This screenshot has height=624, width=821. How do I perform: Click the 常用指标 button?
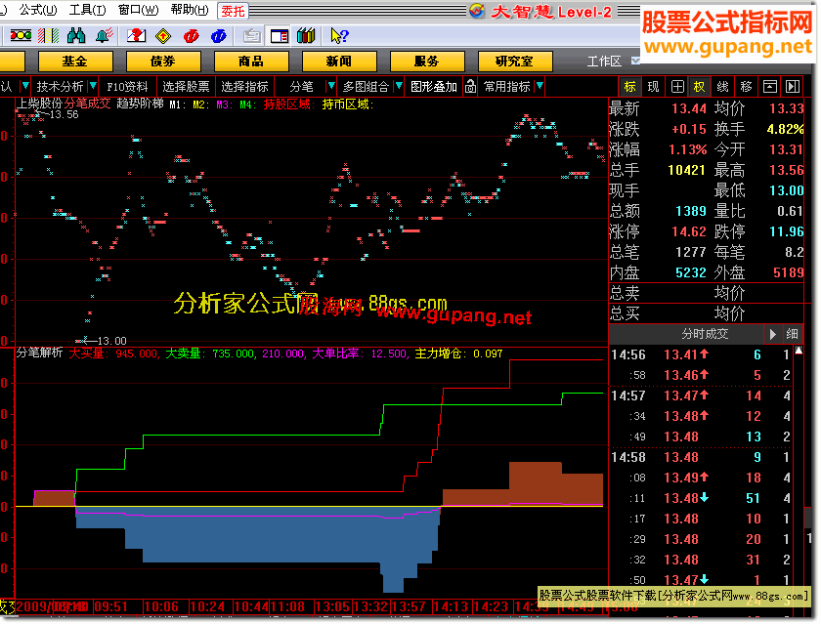[507, 86]
